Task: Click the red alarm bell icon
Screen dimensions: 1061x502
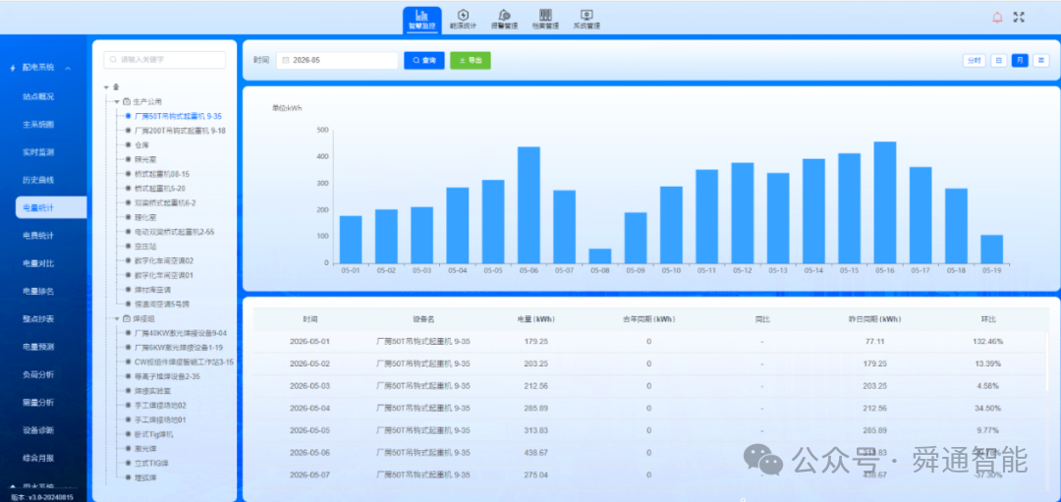Action: coord(997,18)
